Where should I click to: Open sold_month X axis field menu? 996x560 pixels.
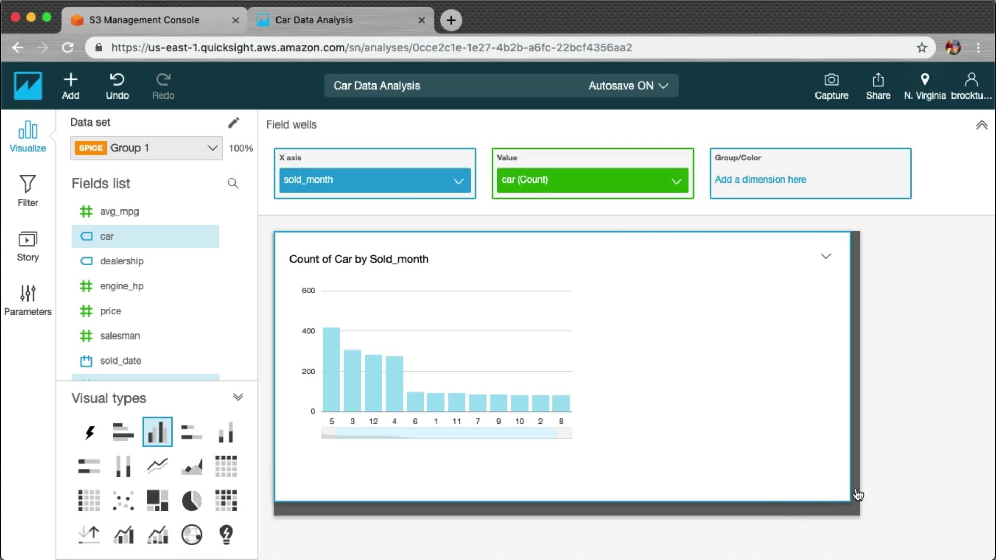[x=458, y=180]
